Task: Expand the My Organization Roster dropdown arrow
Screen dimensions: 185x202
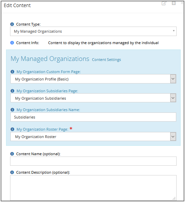Action: pyautogui.click(x=173, y=137)
